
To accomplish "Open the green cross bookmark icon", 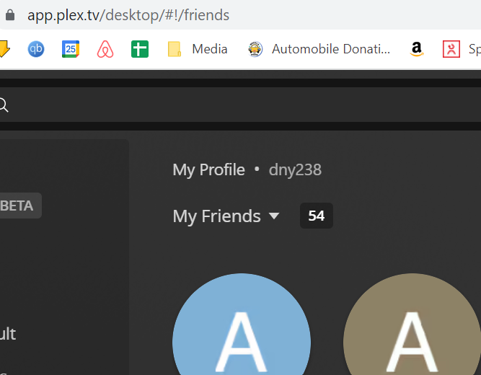I will tap(140, 49).
